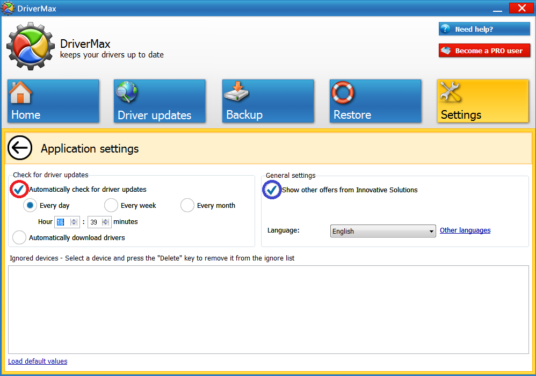Open the Backup tab
536x376 pixels.
click(268, 101)
